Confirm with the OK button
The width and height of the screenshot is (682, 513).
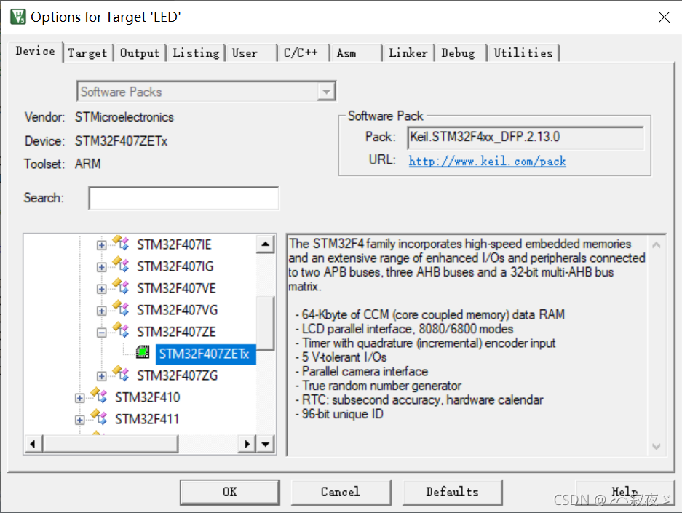tap(230, 492)
